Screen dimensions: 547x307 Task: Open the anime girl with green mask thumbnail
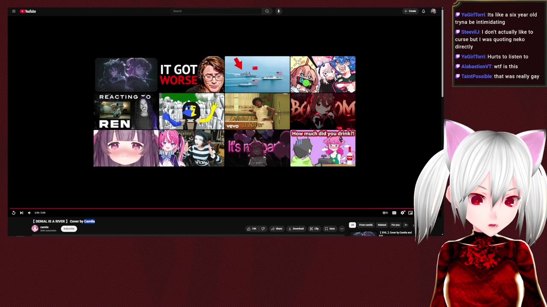click(x=323, y=74)
